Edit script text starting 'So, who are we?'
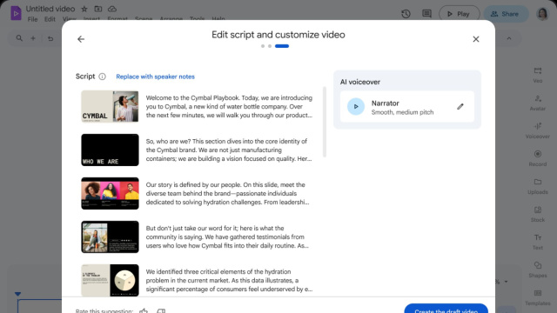 [229, 150]
